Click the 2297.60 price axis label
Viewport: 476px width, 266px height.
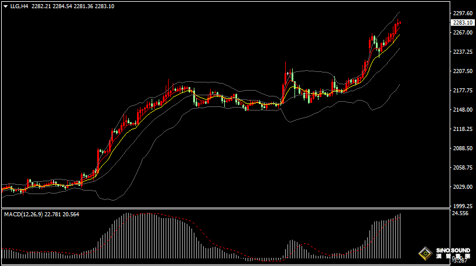pos(463,13)
